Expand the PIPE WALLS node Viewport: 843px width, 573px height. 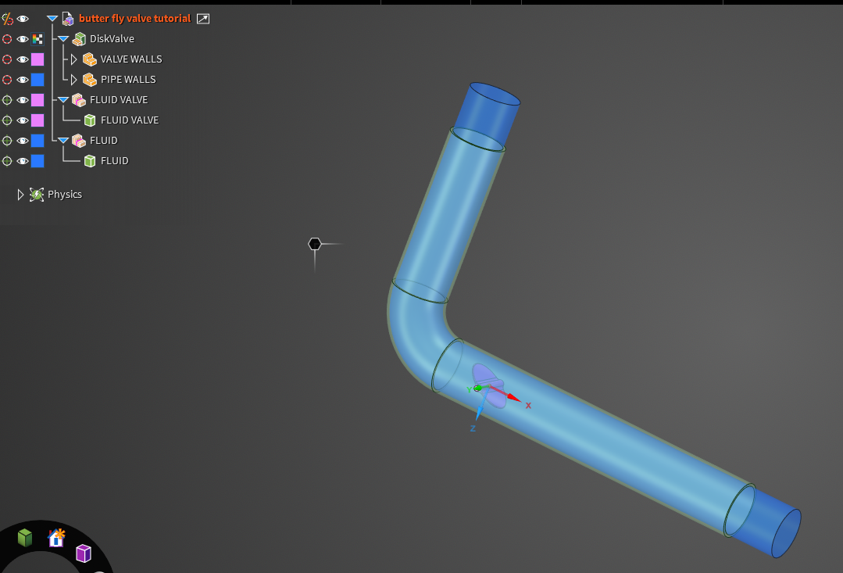(x=73, y=80)
